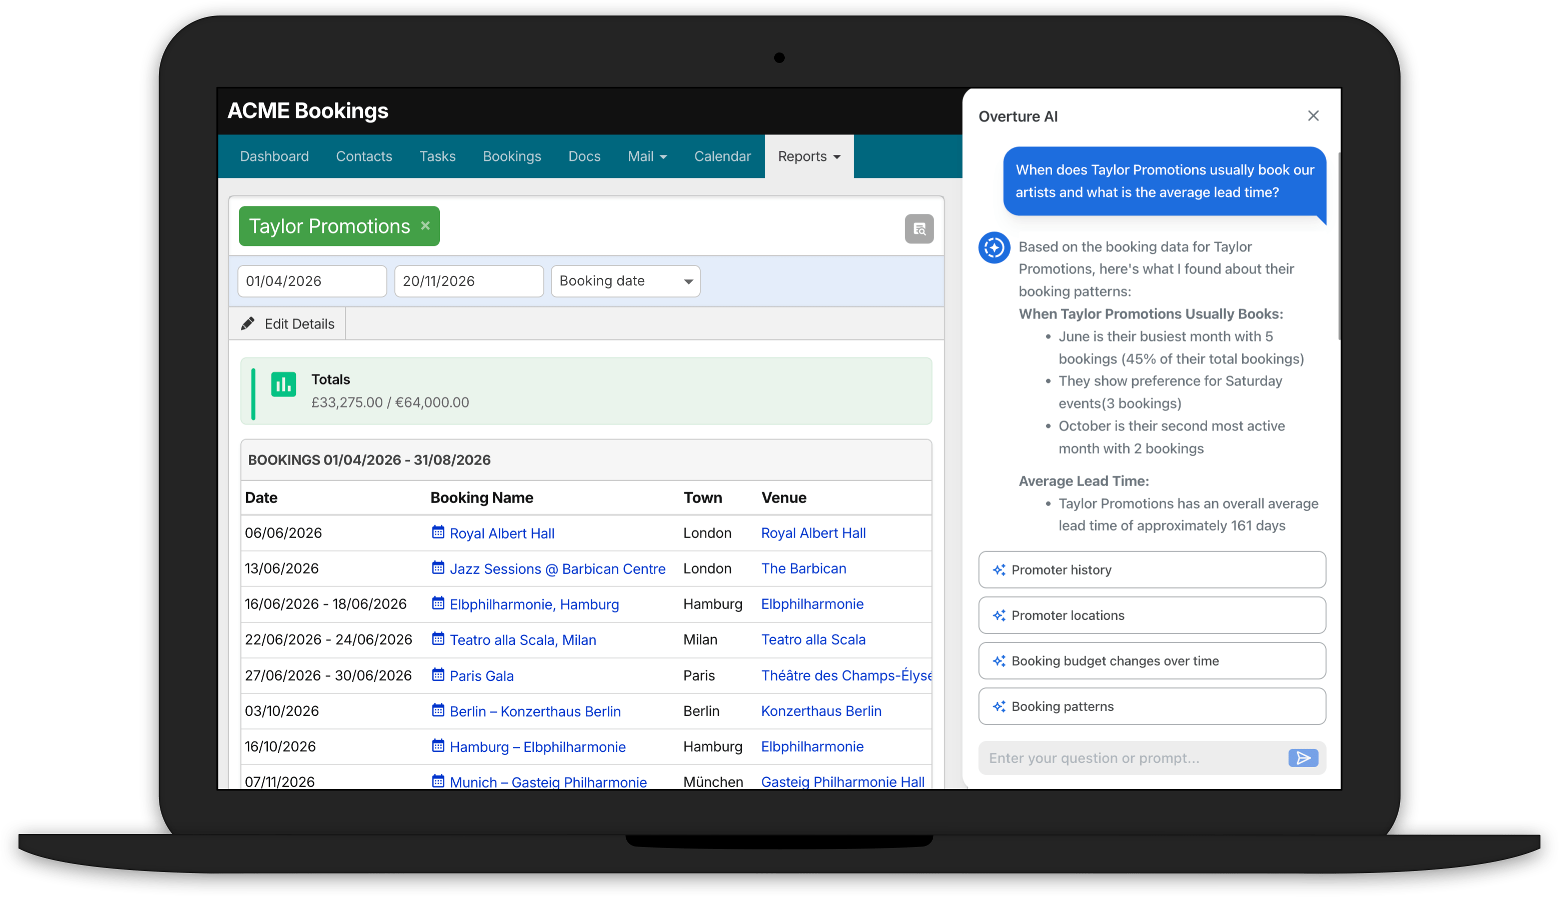Click the sparkle icon on the Booking patterns chip
The width and height of the screenshot is (1559, 897).
click(1000, 706)
